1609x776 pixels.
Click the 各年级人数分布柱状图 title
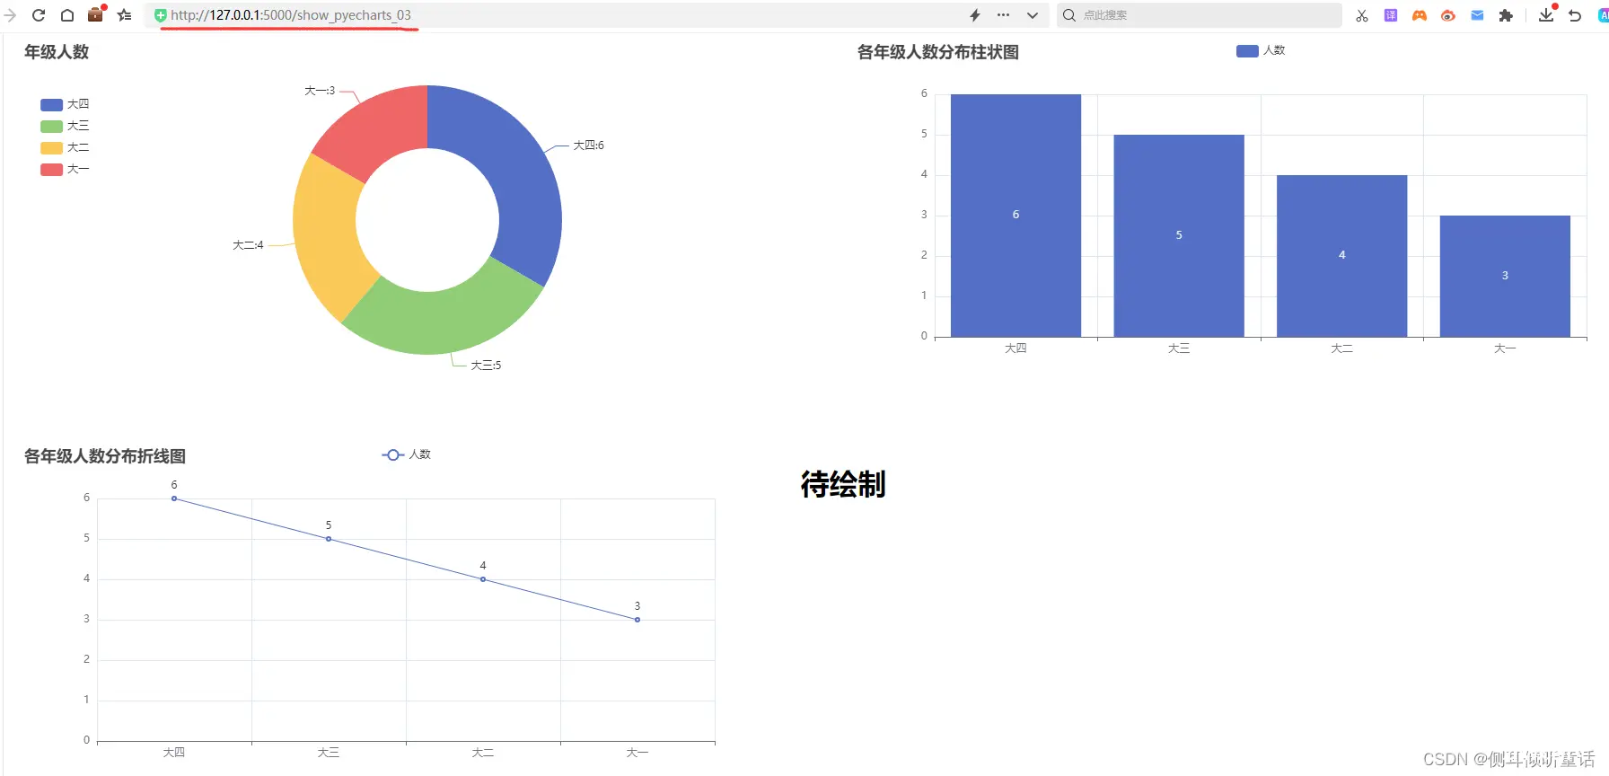coord(938,52)
